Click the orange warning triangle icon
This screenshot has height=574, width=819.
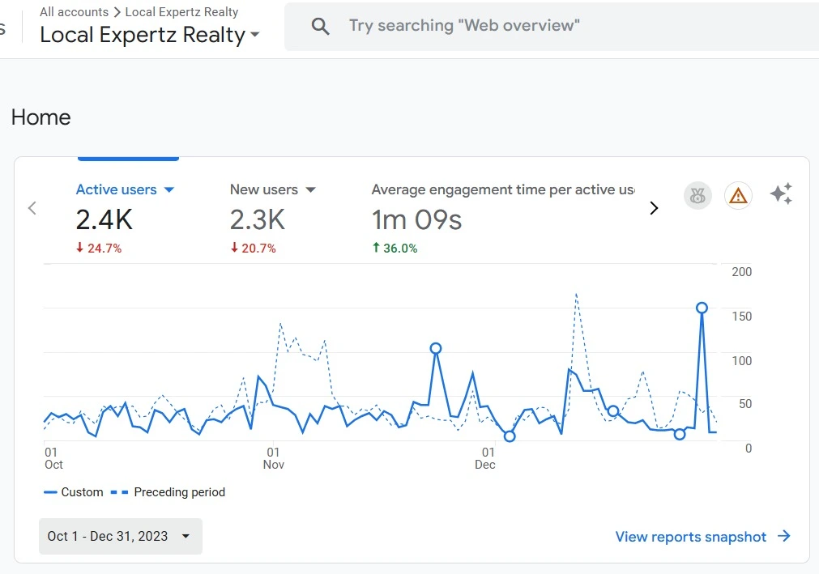click(738, 195)
